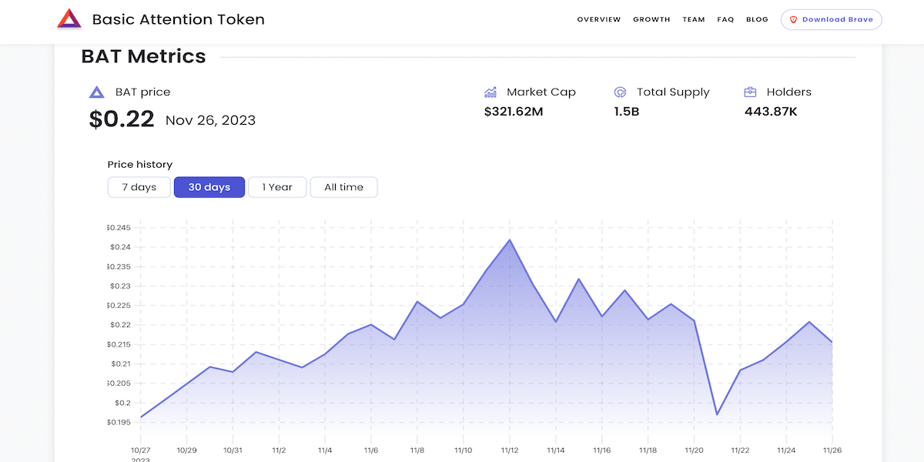Click the $0.245 y-axis label

coord(119,228)
